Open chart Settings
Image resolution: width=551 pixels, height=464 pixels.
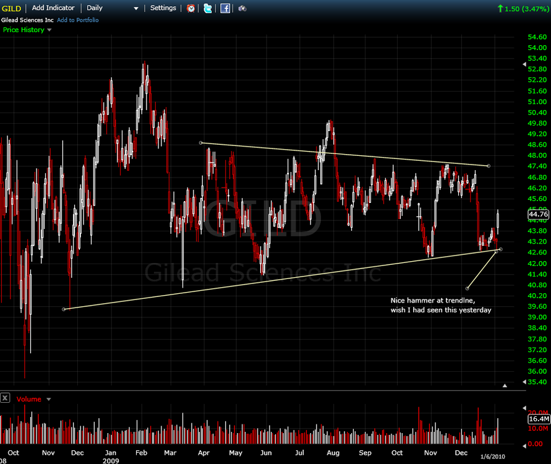163,7
